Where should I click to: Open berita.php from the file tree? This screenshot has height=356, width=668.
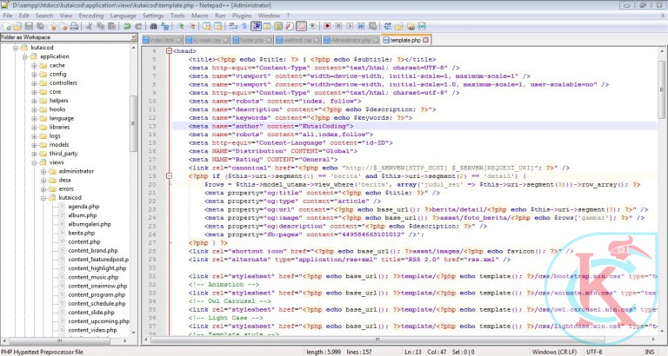click(81, 233)
